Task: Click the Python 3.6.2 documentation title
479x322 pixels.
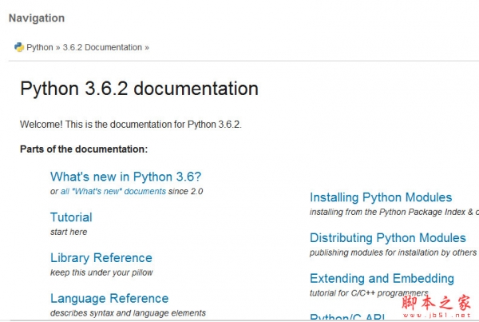Action: pos(139,89)
